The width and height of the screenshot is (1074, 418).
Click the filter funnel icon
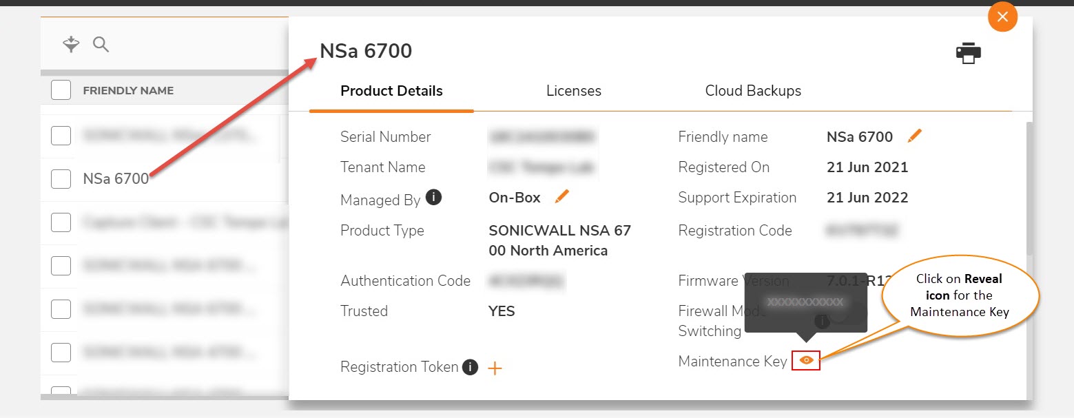(x=71, y=45)
